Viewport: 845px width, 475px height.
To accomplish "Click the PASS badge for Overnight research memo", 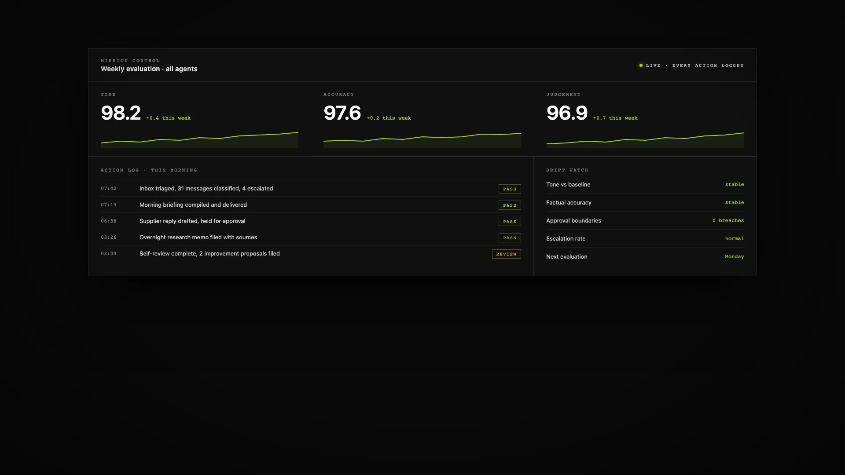I will [x=510, y=237].
